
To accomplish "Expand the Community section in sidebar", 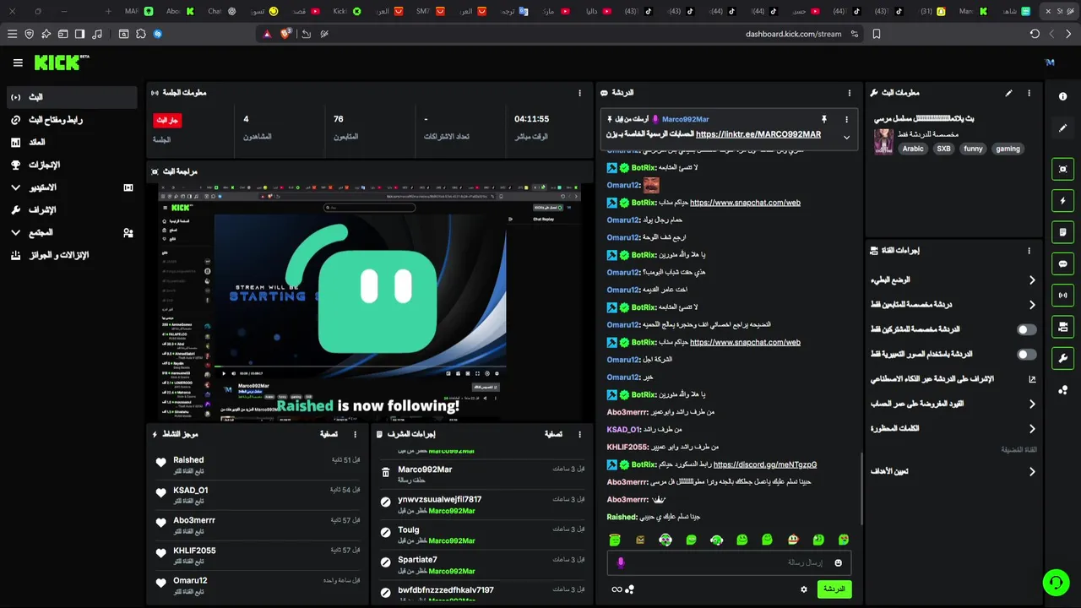I will click(15, 232).
